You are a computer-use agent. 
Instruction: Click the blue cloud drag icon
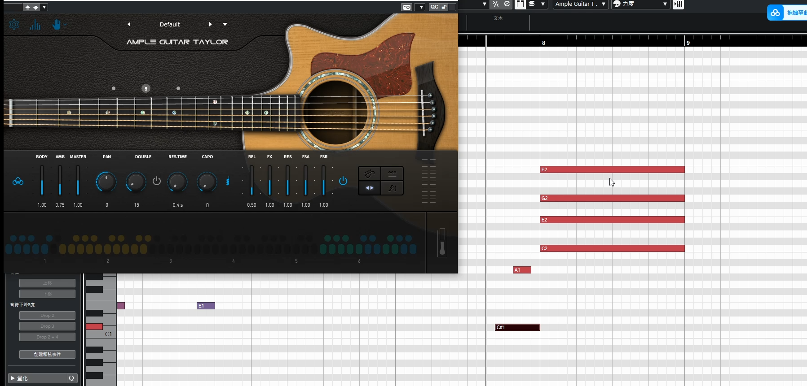pyautogui.click(x=776, y=13)
